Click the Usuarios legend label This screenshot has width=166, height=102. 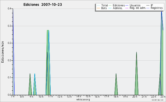point(135,5)
